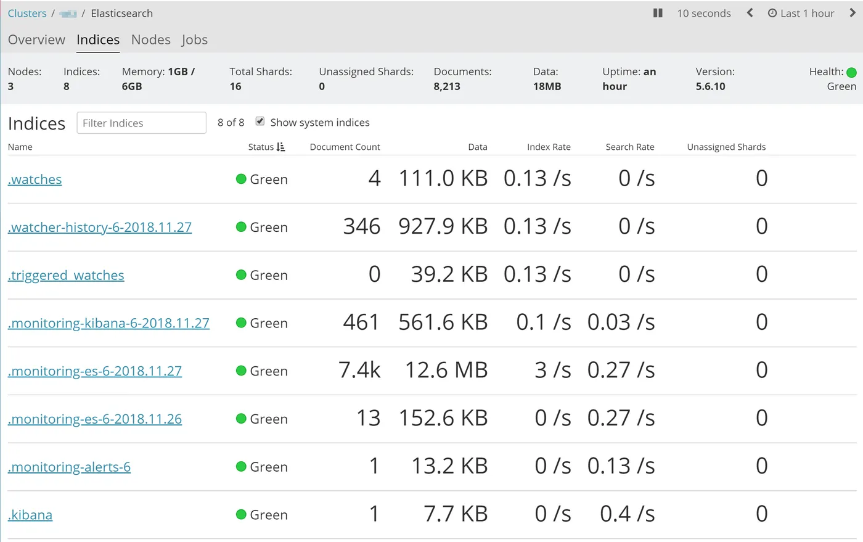863x542 pixels.
Task: Click the 461 document count
Action: [x=361, y=322]
